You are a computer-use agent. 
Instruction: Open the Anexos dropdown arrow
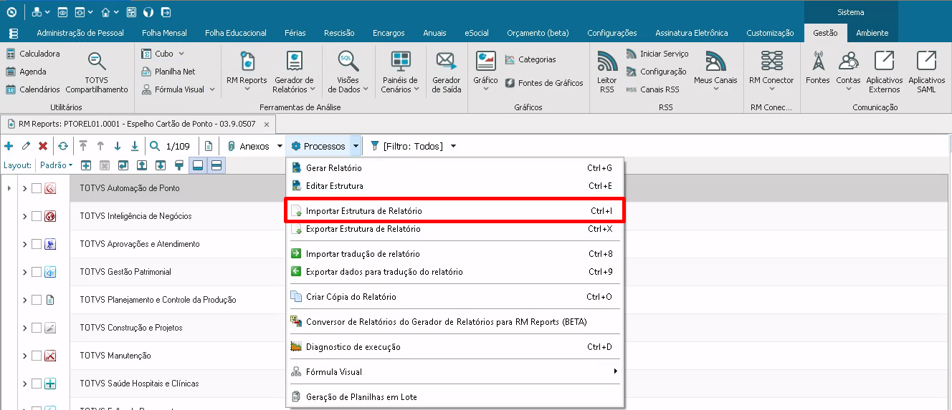[280, 146]
